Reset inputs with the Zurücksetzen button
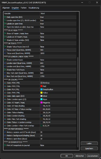The image size is (101, 159). click(93, 156)
